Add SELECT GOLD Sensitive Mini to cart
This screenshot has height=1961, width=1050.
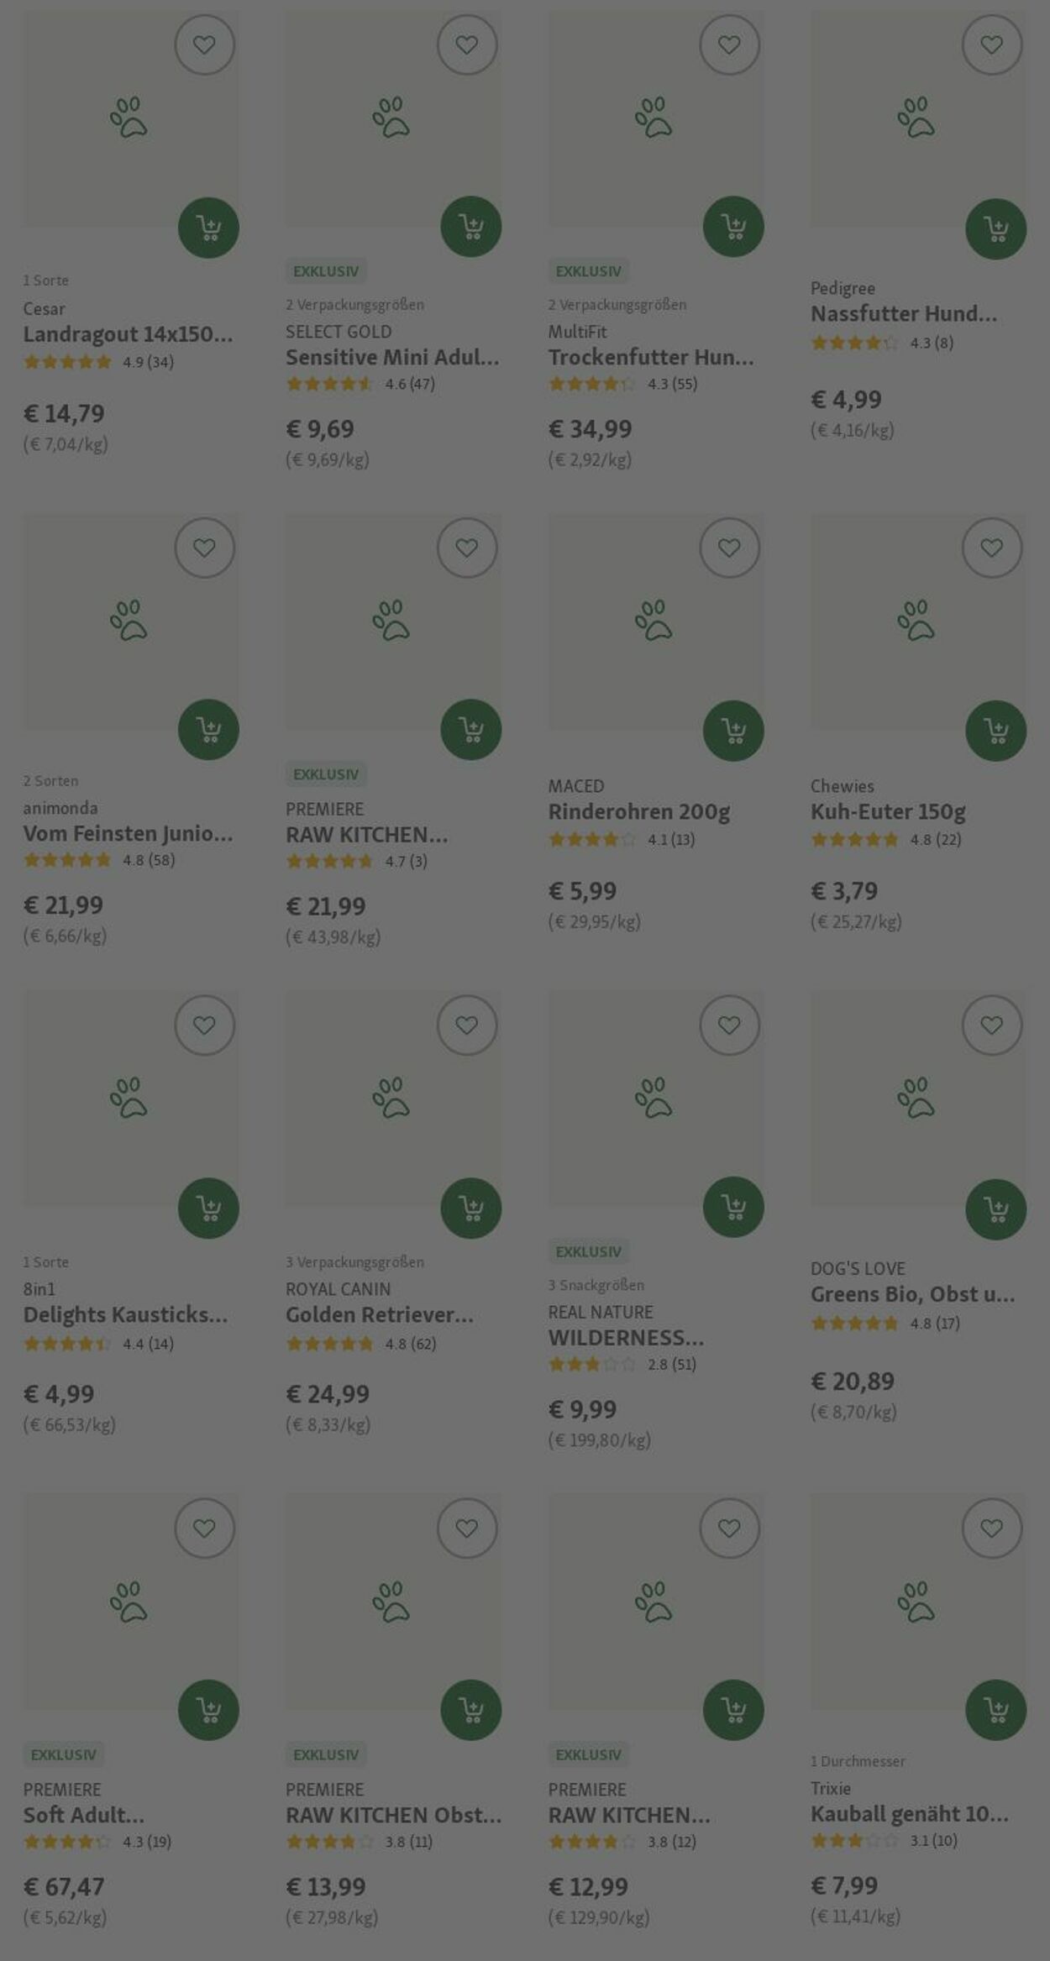(471, 227)
